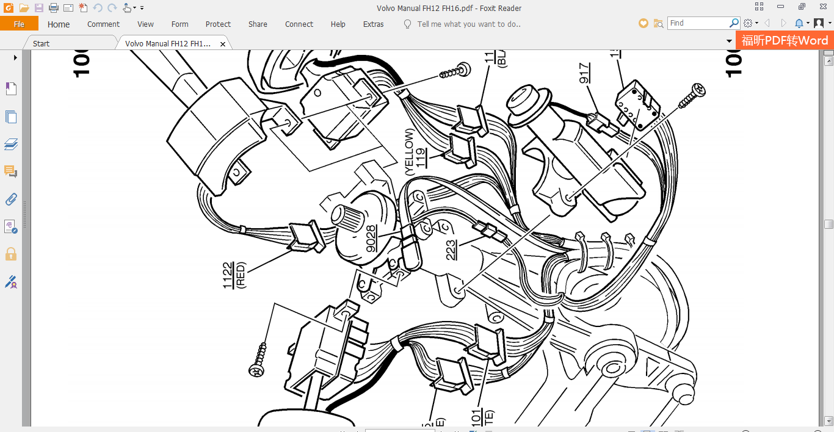Viewport: 834px width, 432px height.
Task: Expand the navigation pane with the arrow
Action: [15, 57]
